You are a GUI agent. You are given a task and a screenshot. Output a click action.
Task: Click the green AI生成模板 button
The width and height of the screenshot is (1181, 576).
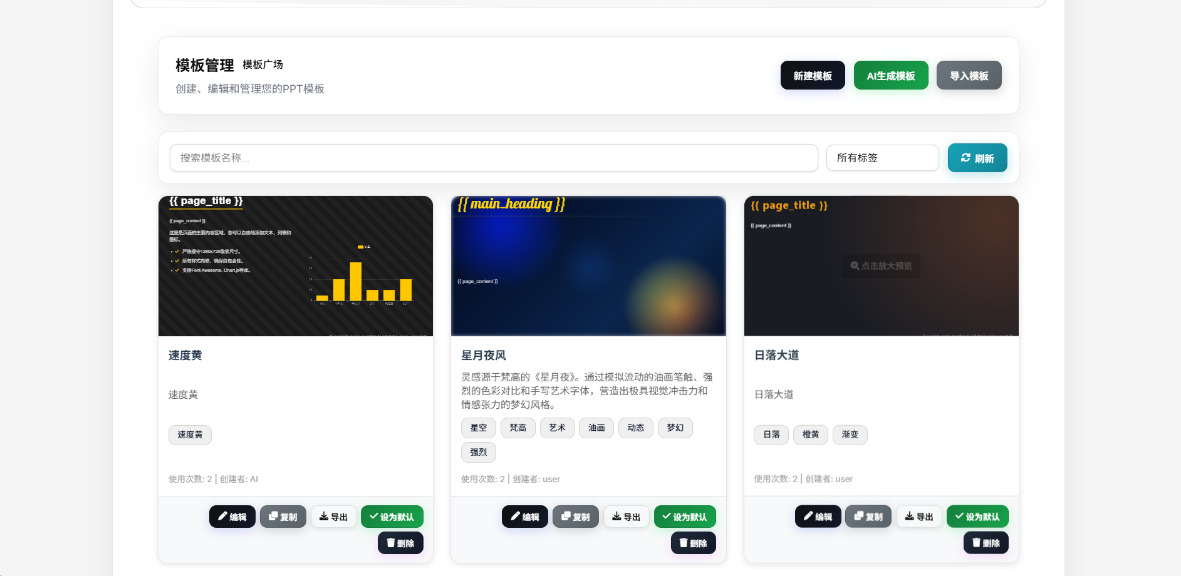point(890,75)
